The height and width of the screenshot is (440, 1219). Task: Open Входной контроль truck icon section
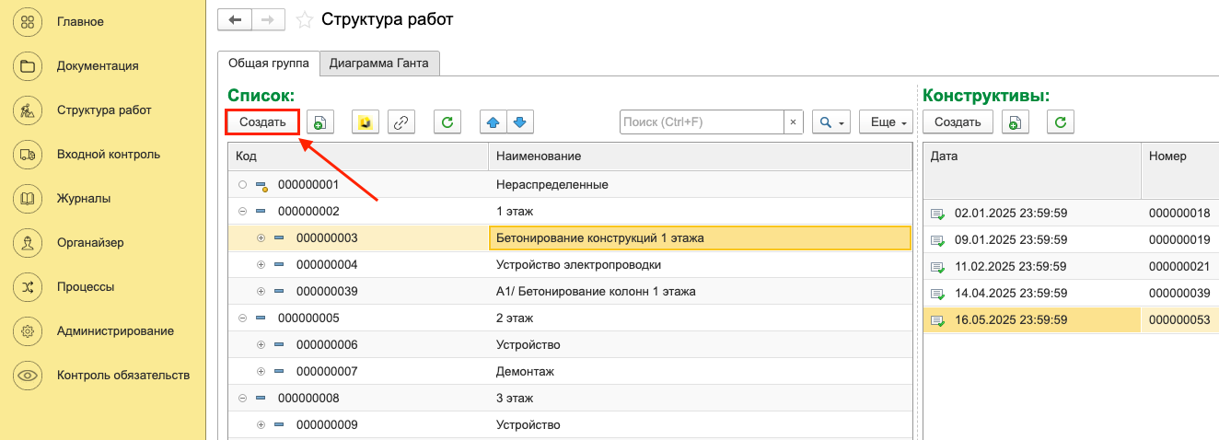(28, 154)
